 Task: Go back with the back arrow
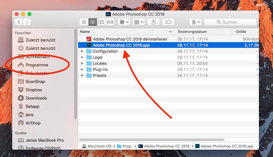19,22
